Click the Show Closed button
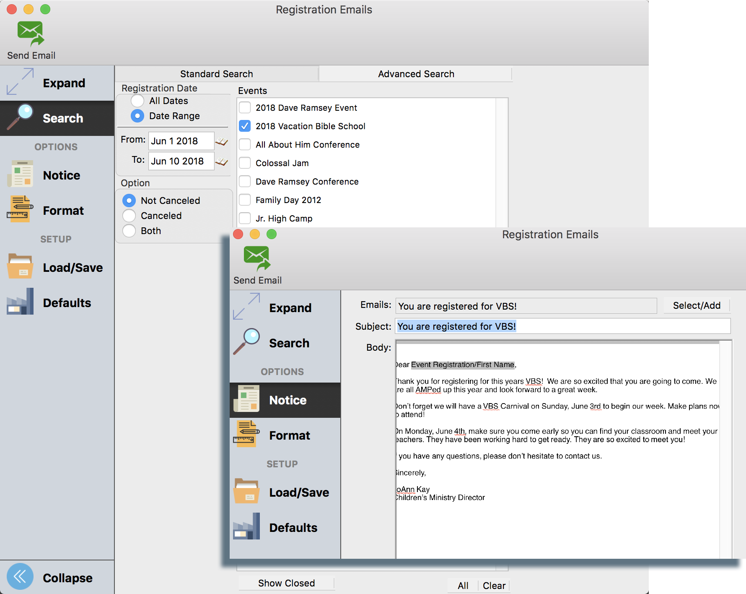Image resolution: width=746 pixels, height=594 pixels. (286, 583)
